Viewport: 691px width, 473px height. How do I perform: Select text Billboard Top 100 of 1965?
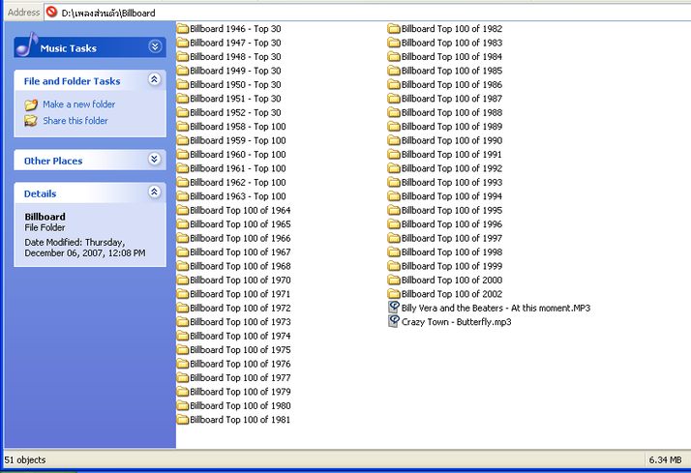coord(240,224)
